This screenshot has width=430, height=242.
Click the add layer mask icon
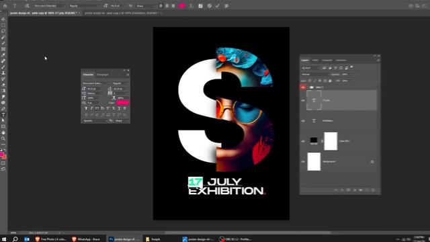pyautogui.click(x=348, y=190)
